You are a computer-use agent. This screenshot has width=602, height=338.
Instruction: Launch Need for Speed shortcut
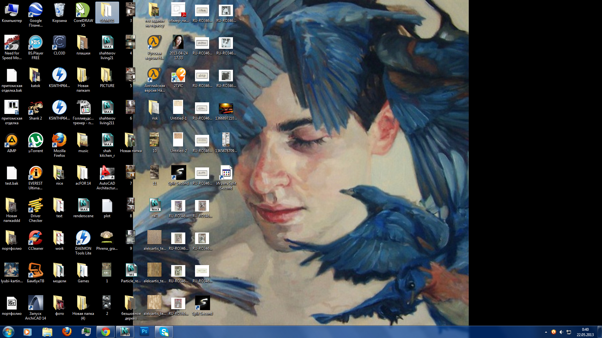tap(12, 48)
